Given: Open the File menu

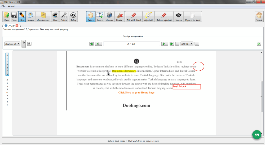Looking at the screenshot, I should pos(3,6).
